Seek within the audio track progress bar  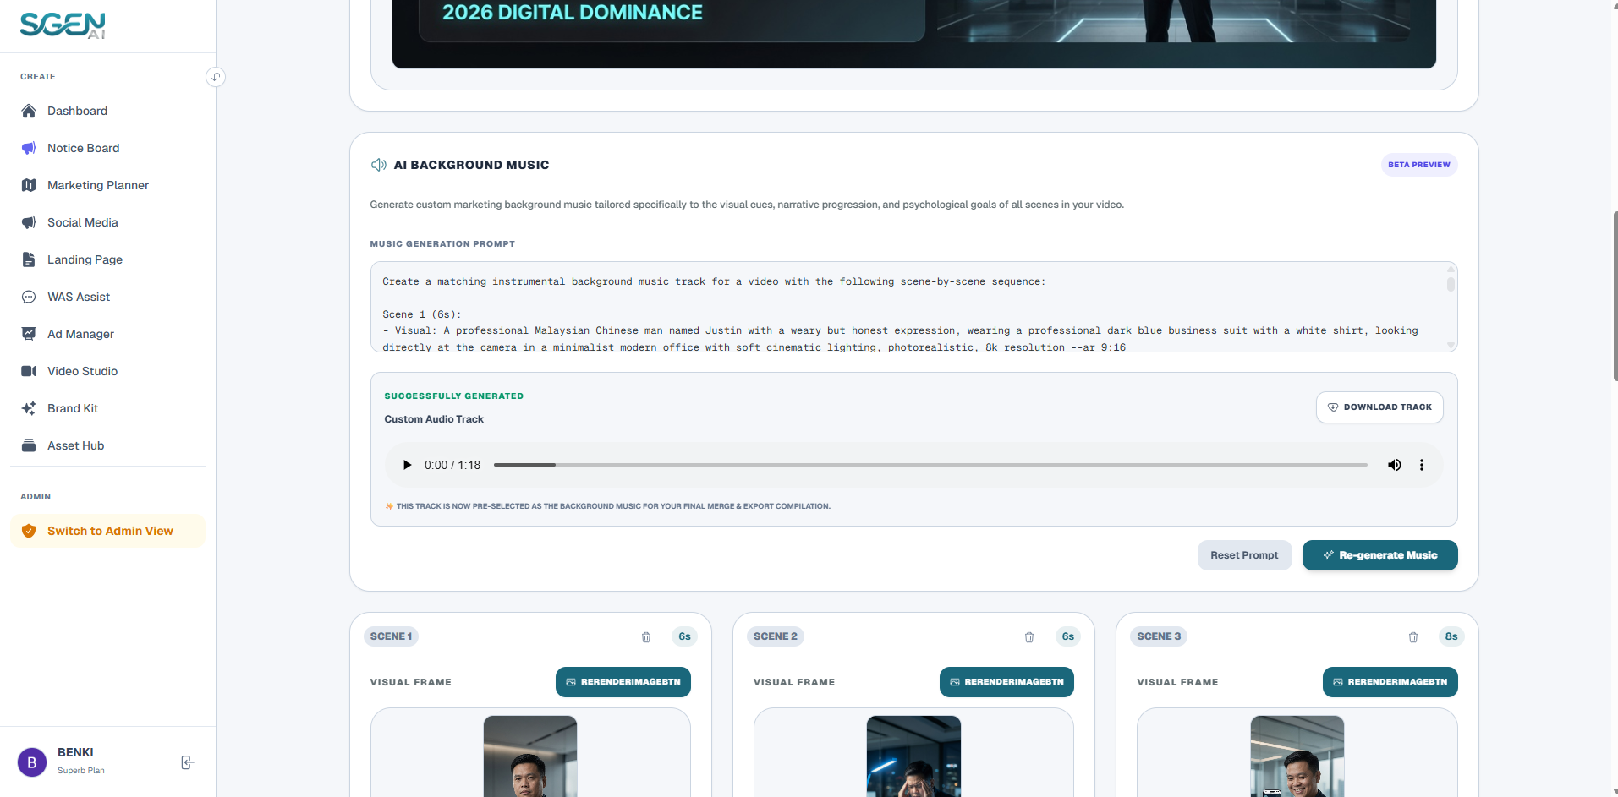tap(930, 465)
